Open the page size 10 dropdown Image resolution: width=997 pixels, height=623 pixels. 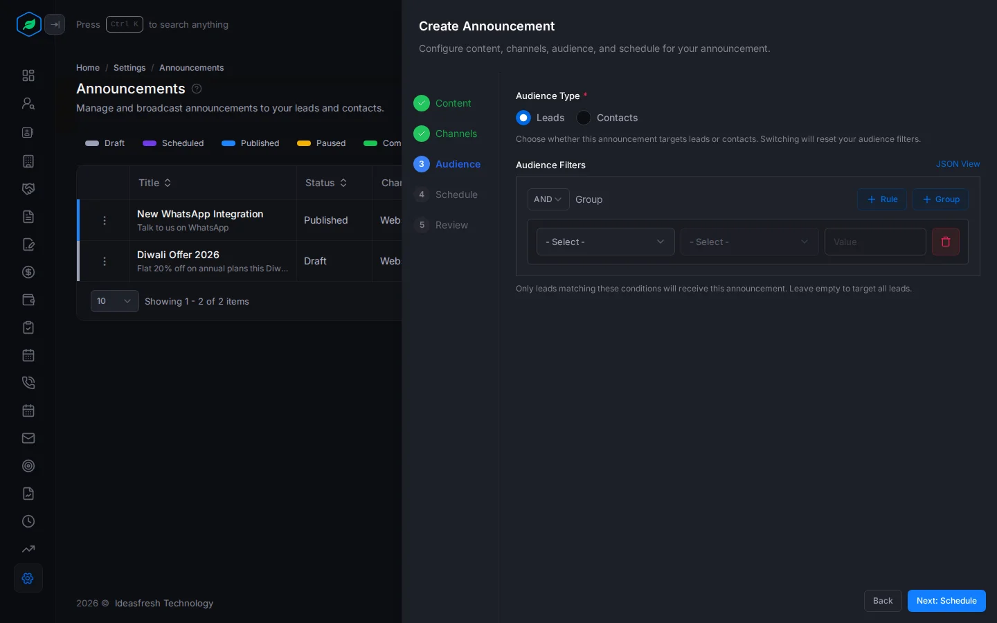click(115, 301)
